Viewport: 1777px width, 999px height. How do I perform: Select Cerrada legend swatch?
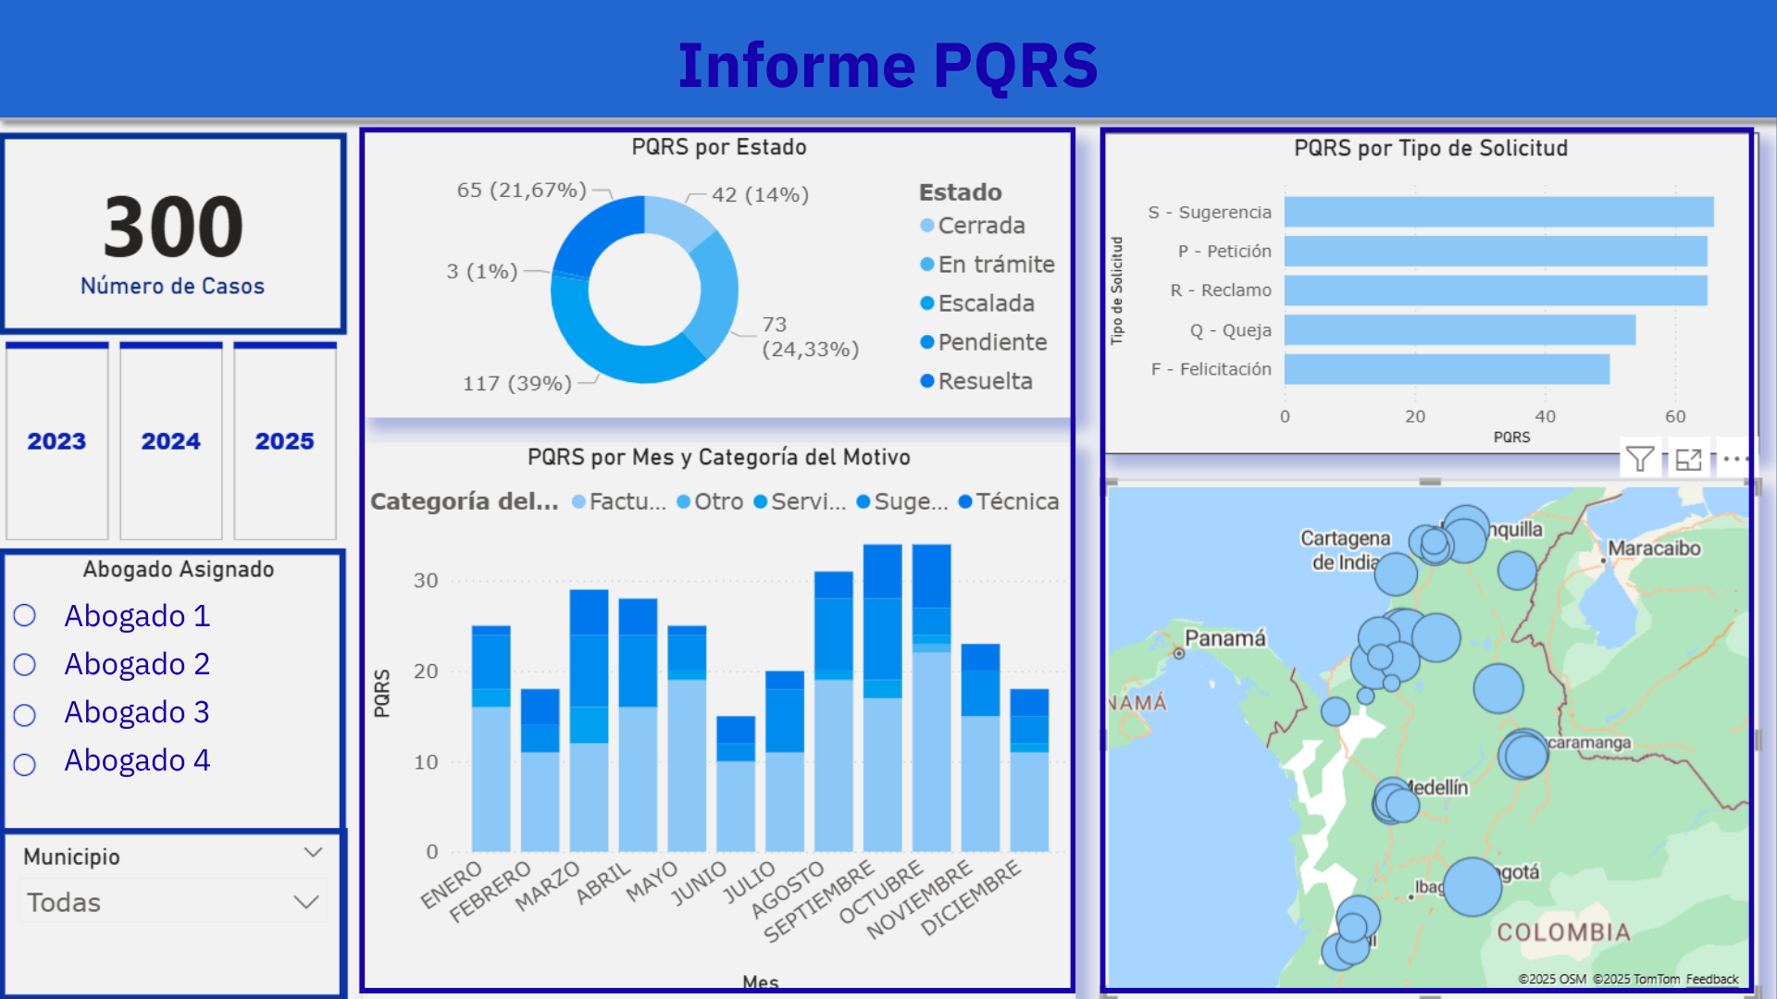(x=927, y=226)
